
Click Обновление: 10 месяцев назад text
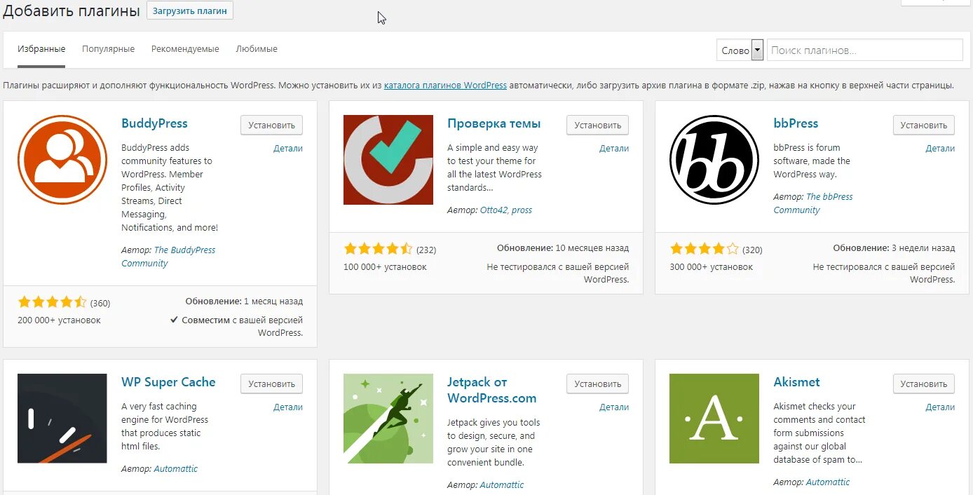563,247
